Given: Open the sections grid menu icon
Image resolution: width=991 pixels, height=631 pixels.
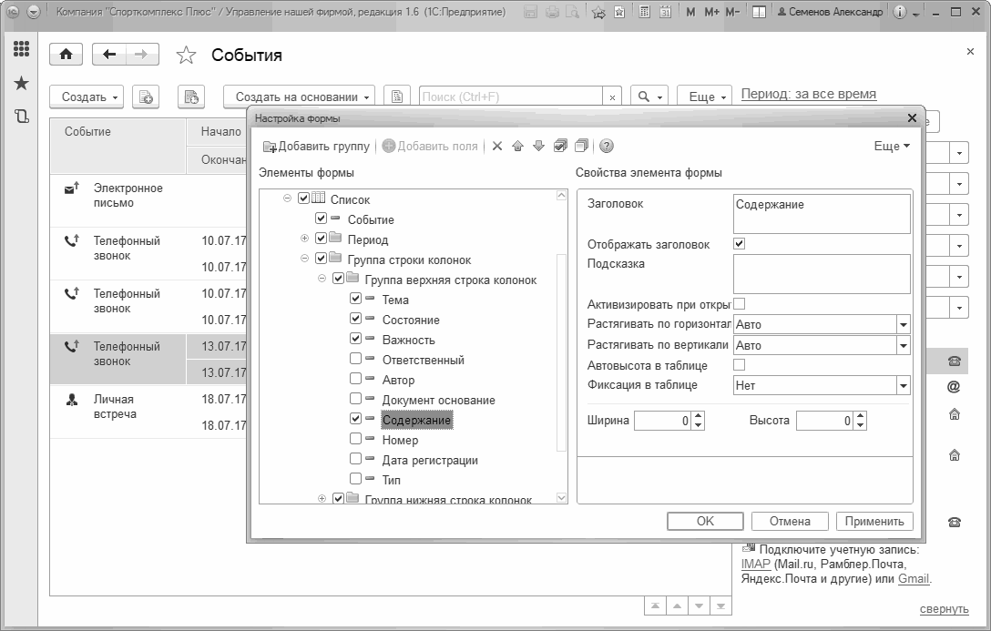Looking at the screenshot, I should [22, 50].
